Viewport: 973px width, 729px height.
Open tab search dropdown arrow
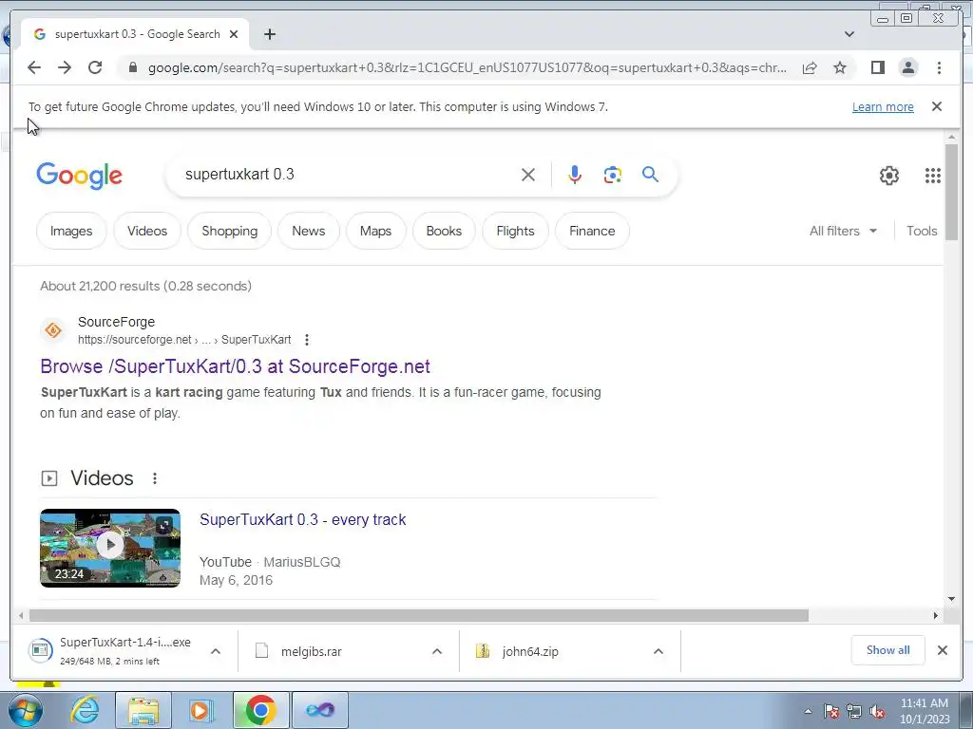pos(849,34)
